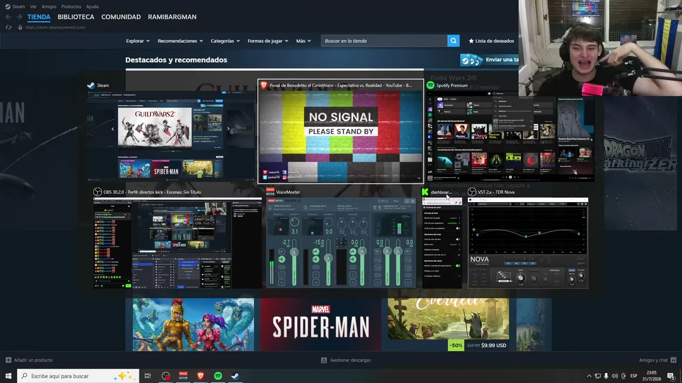Click the Buscar en la tienda search field
The image size is (682, 383).
point(384,41)
